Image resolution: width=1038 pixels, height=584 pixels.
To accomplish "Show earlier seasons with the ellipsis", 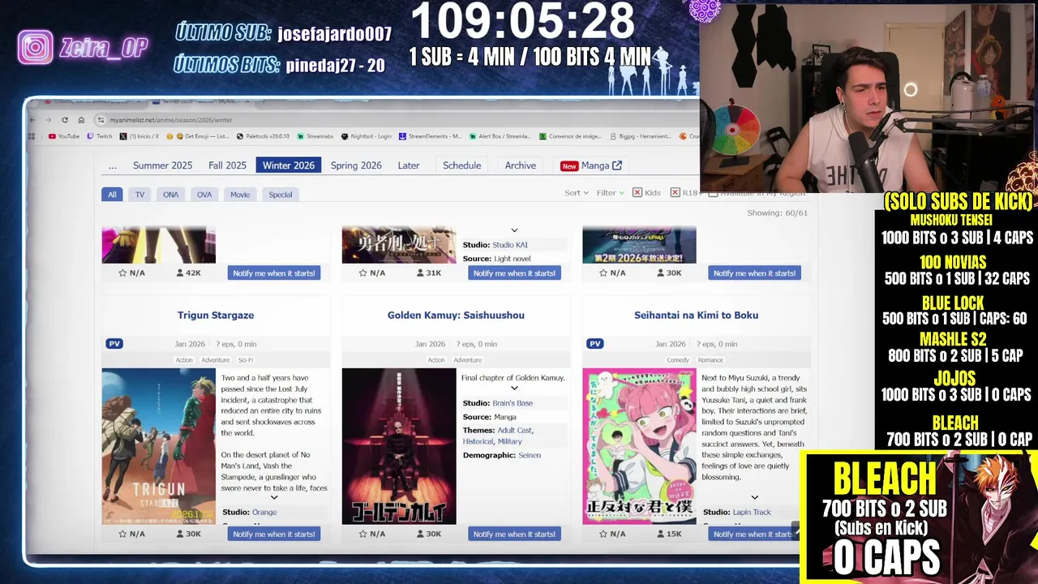I will point(112,165).
